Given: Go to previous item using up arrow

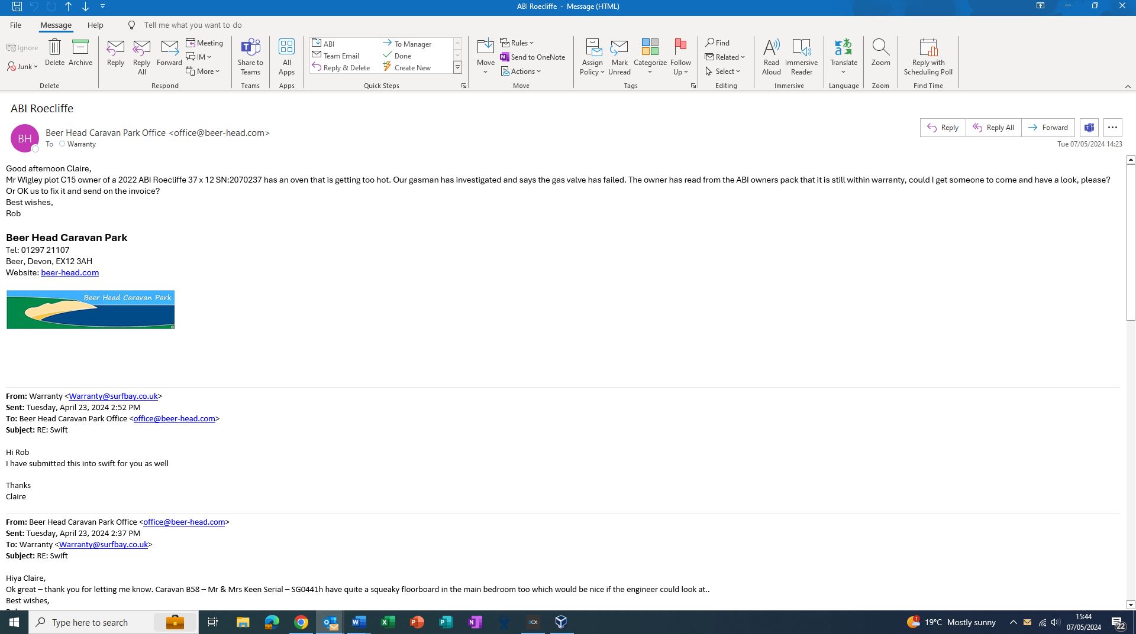Looking at the screenshot, I should (x=69, y=6).
